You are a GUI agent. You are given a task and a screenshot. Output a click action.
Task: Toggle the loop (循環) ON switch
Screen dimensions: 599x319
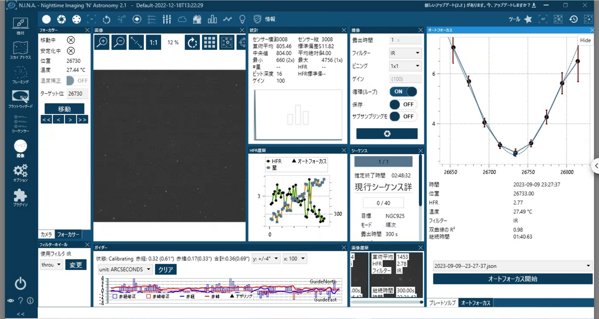(x=403, y=92)
